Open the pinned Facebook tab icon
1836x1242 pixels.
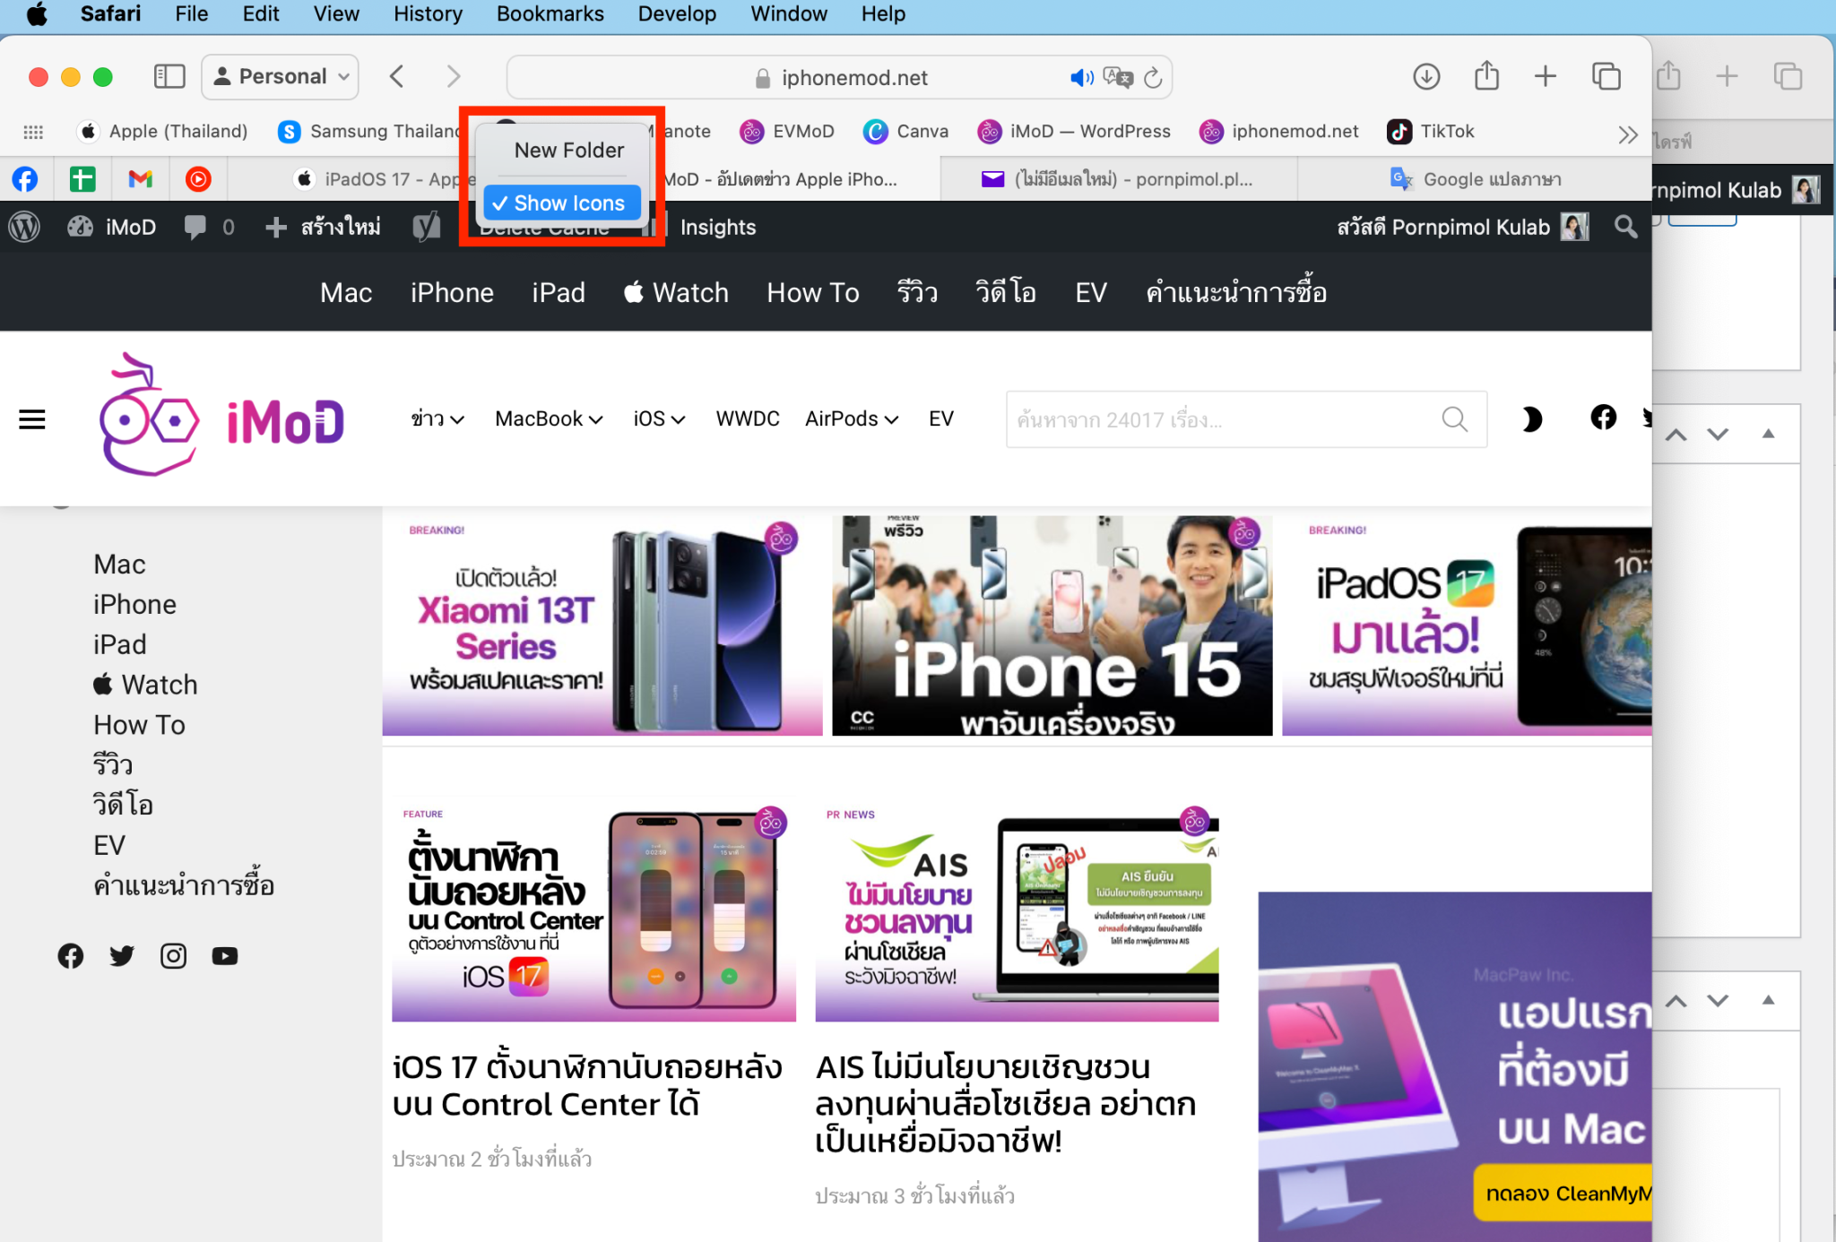coord(25,179)
